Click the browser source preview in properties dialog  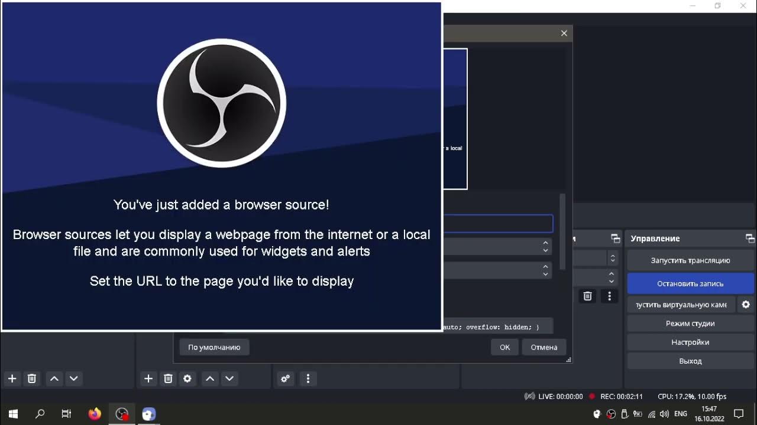455,119
